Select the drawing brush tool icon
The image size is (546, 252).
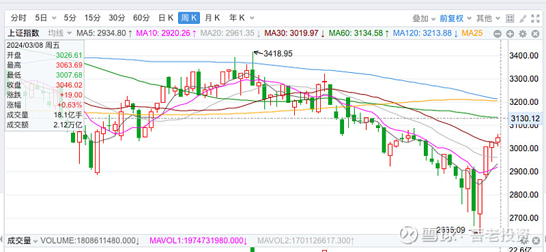[523, 18]
